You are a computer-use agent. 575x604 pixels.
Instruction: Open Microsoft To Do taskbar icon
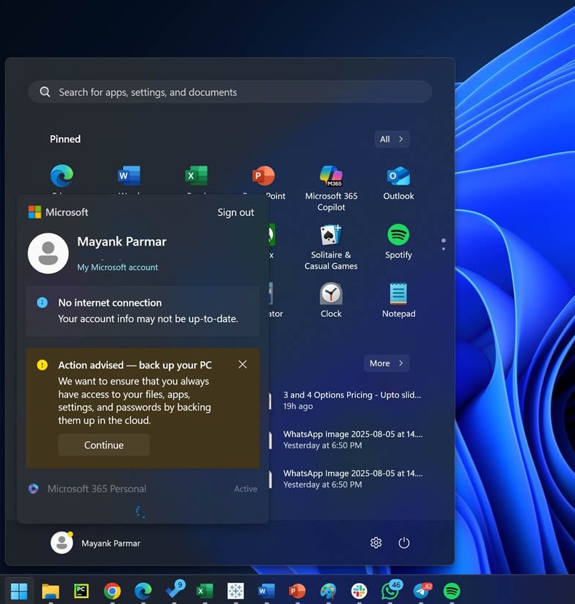pyautogui.click(x=174, y=590)
